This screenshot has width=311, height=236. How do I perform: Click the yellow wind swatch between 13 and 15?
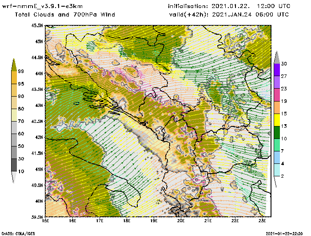(x=277, y=120)
